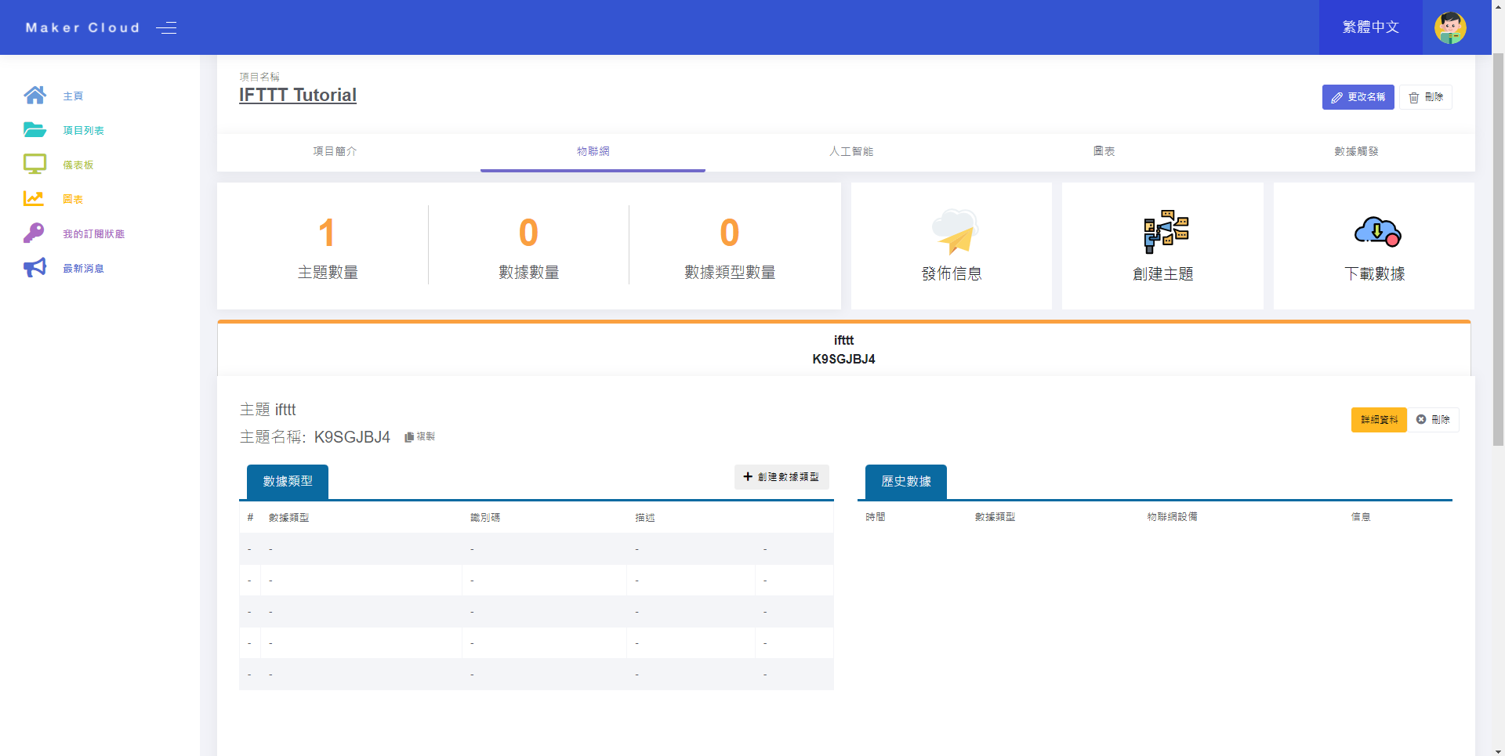Switch to the 人工智能 tab
Image resolution: width=1505 pixels, height=756 pixels.
(851, 151)
